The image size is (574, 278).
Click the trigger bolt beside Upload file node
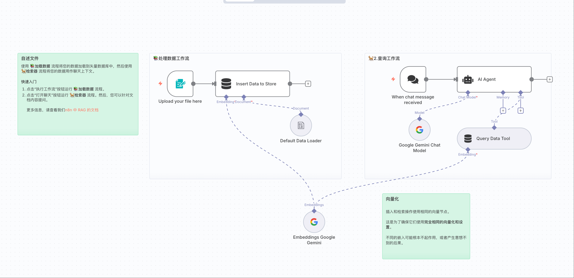click(x=160, y=83)
